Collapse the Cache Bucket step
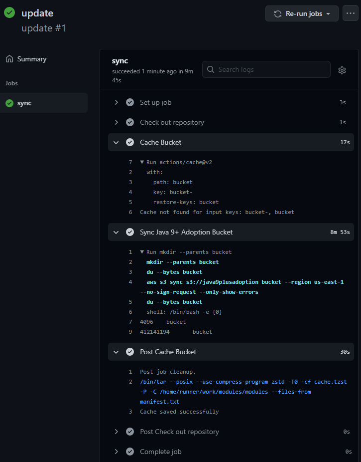Image resolution: width=361 pixels, height=462 pixels. point(116,142)
